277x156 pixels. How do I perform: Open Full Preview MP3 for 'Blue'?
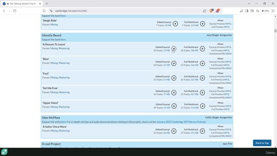point(220,65)
